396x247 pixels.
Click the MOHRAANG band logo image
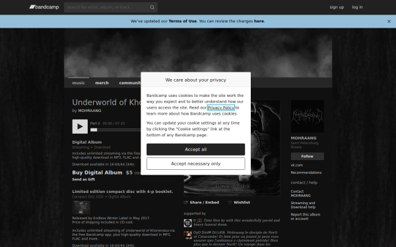point(308,116)
